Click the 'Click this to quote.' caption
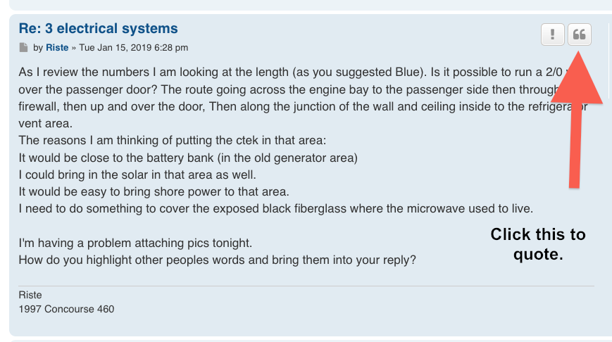The height and width of the screenshot is (342, 612). (538, 244)
